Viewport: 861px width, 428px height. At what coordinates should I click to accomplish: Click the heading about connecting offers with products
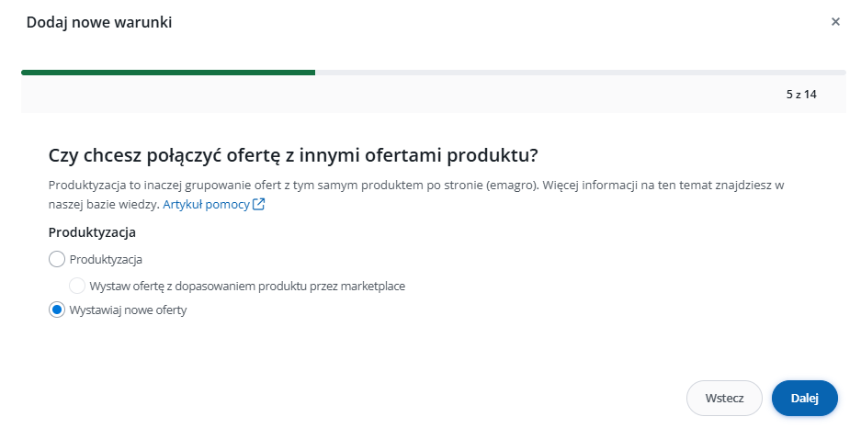(x=292, y=154)
